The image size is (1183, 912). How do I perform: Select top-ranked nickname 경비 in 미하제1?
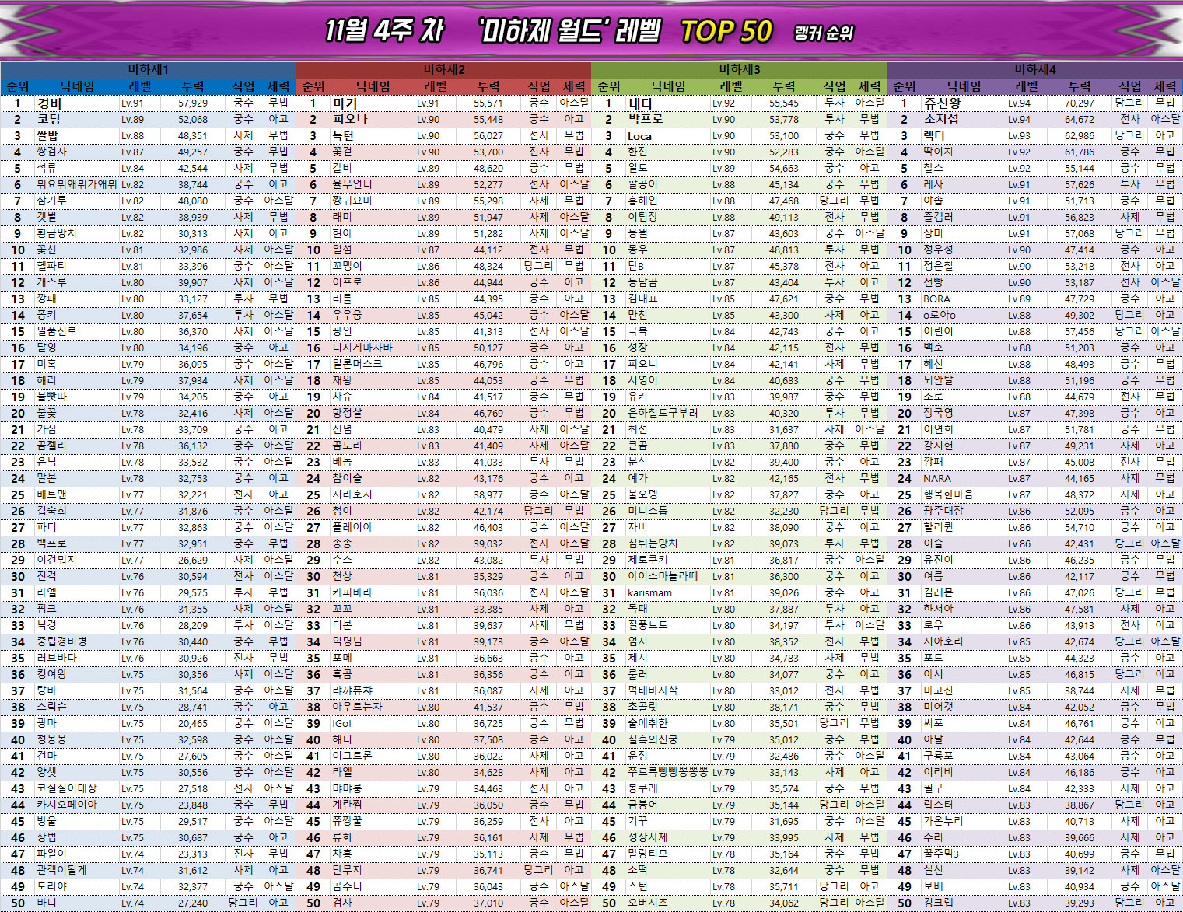coord(49,103)
